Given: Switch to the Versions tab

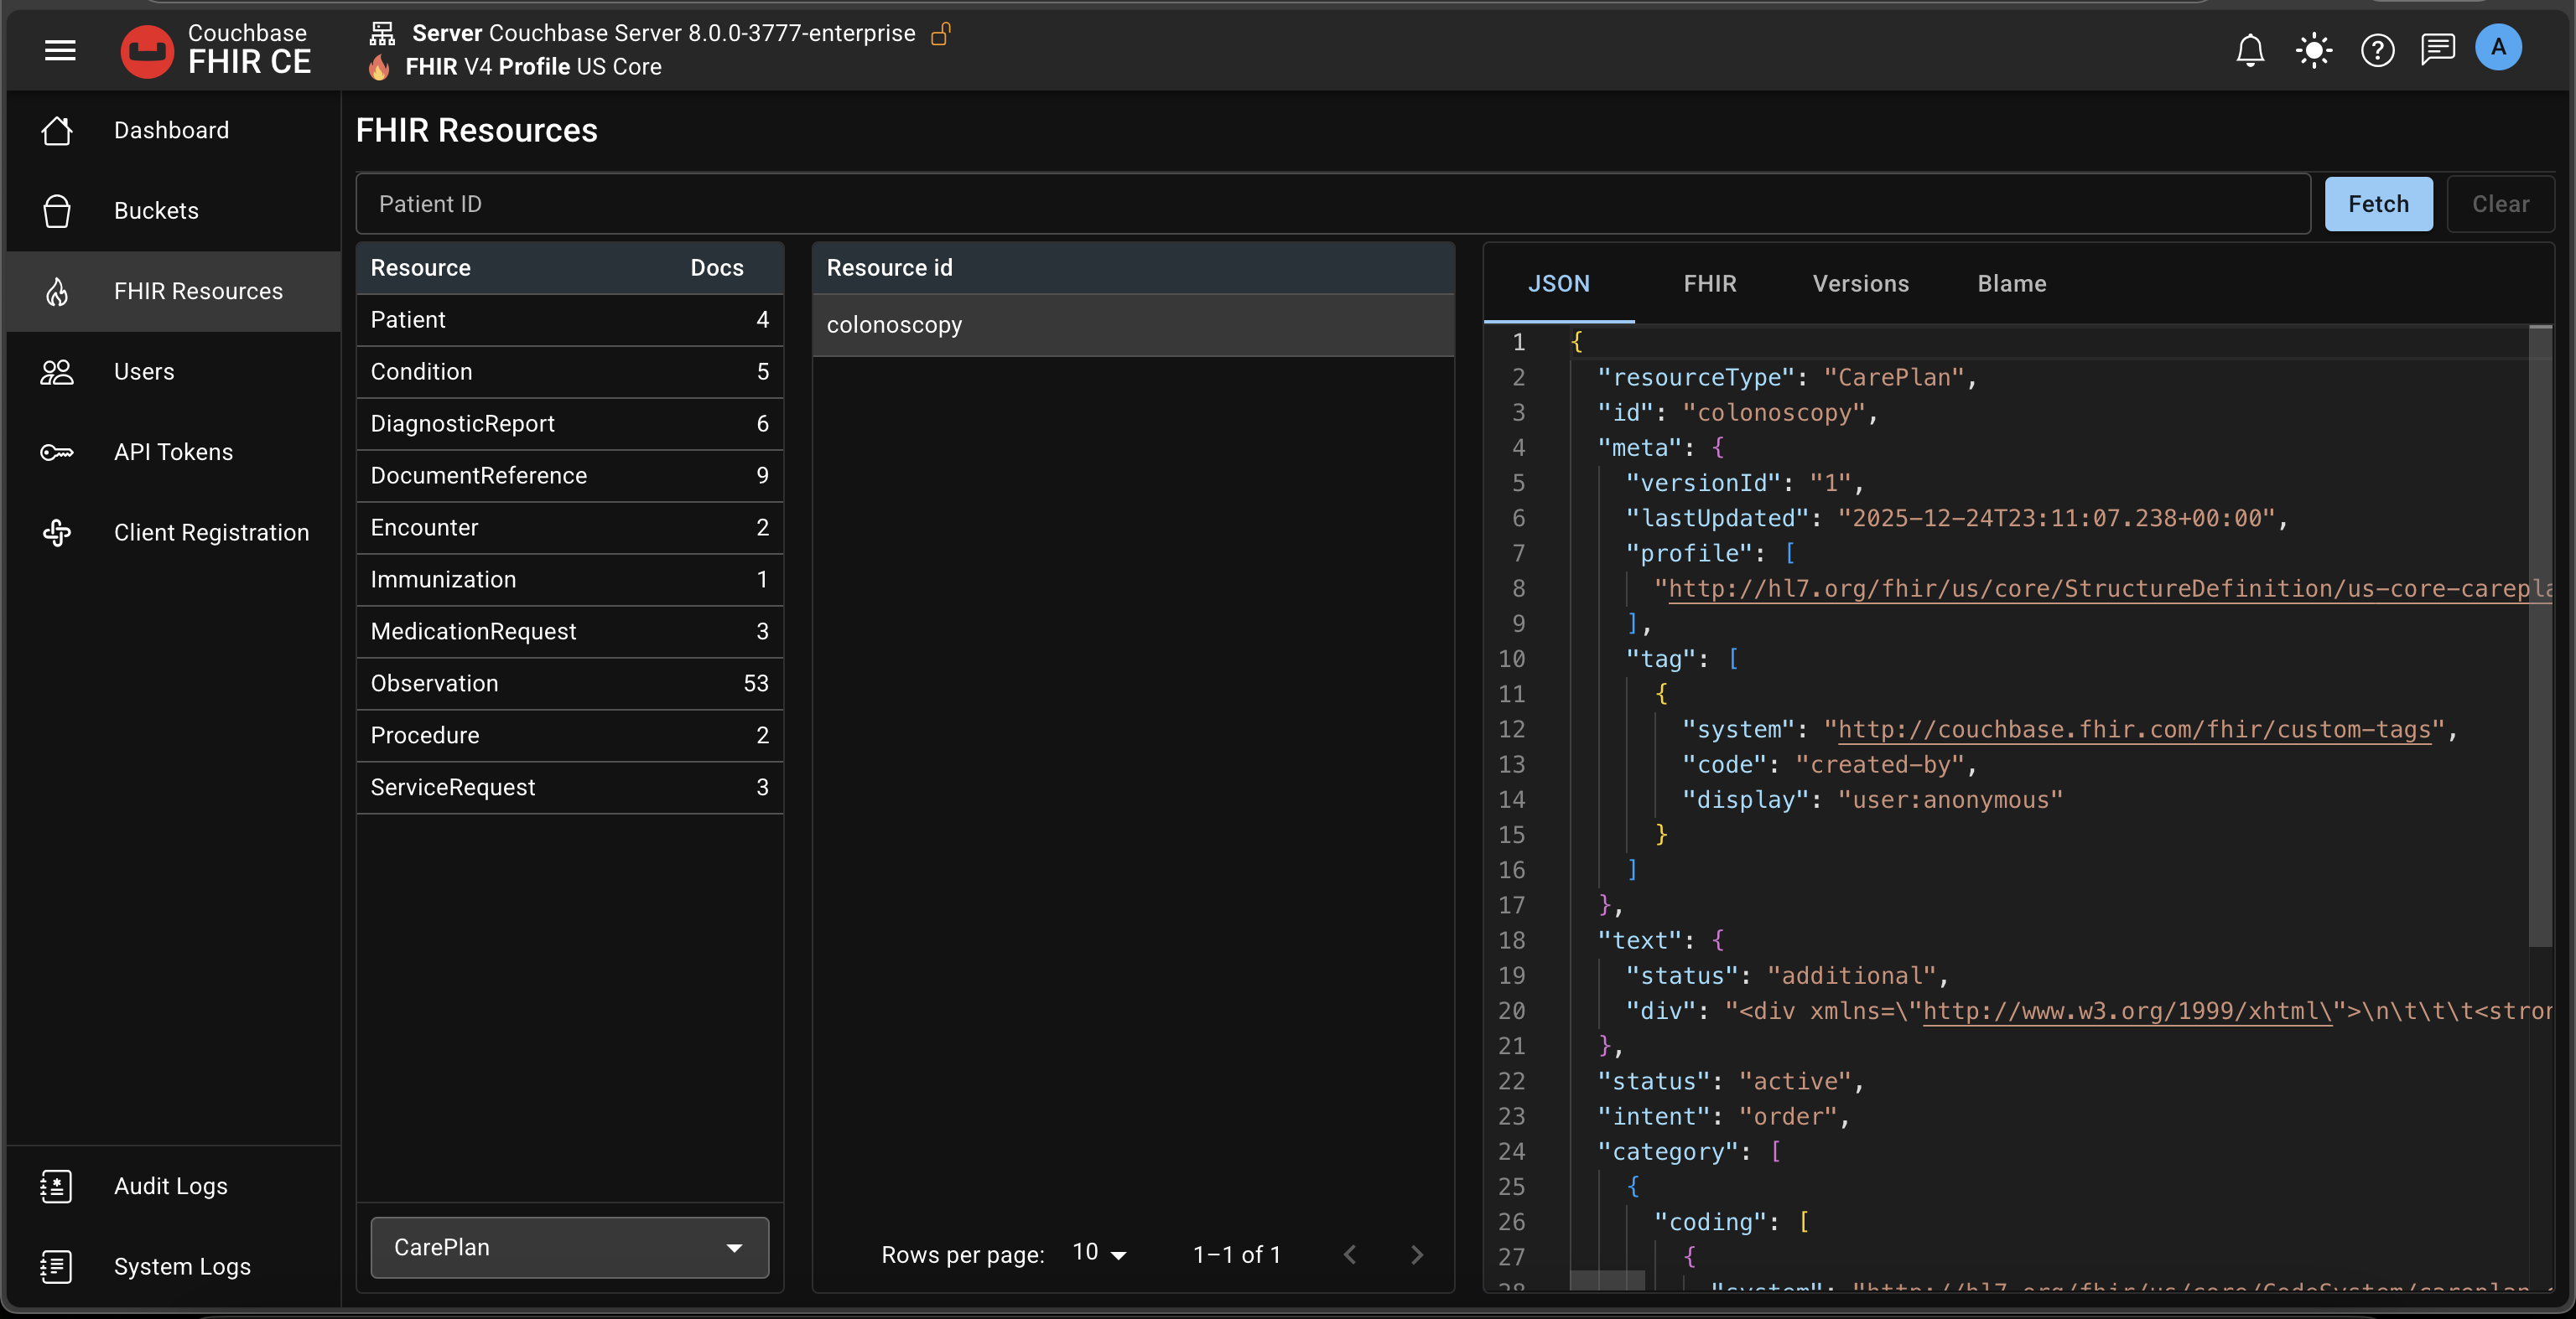Looking at the screenshot, I should click(1860, 284).
